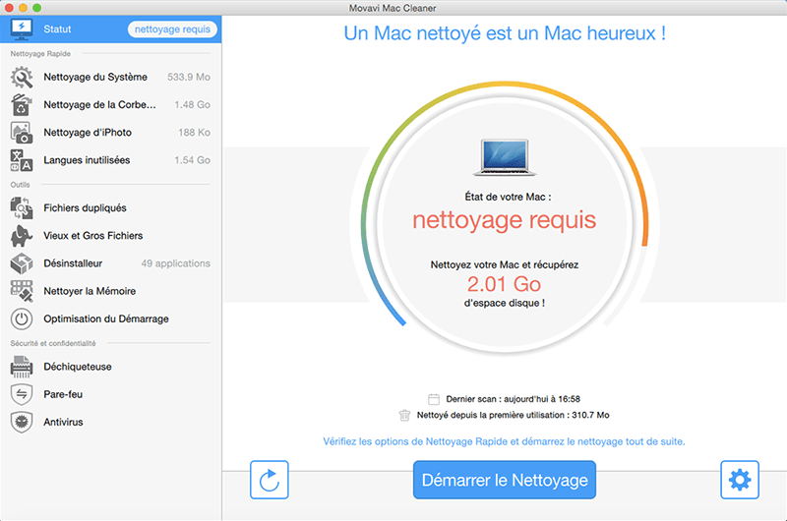The image size is (787, 521).
Task: Click the calendar icon beside Dernier scan
Action: tap(434, 399)
